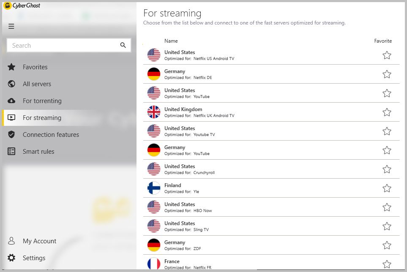Toggle favorite star for Netflix DE
407x272 pixels.
click(x=387, y=74)
